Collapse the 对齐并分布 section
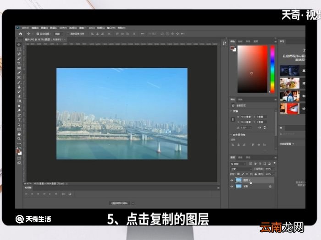321x240 pixels. 231,135
